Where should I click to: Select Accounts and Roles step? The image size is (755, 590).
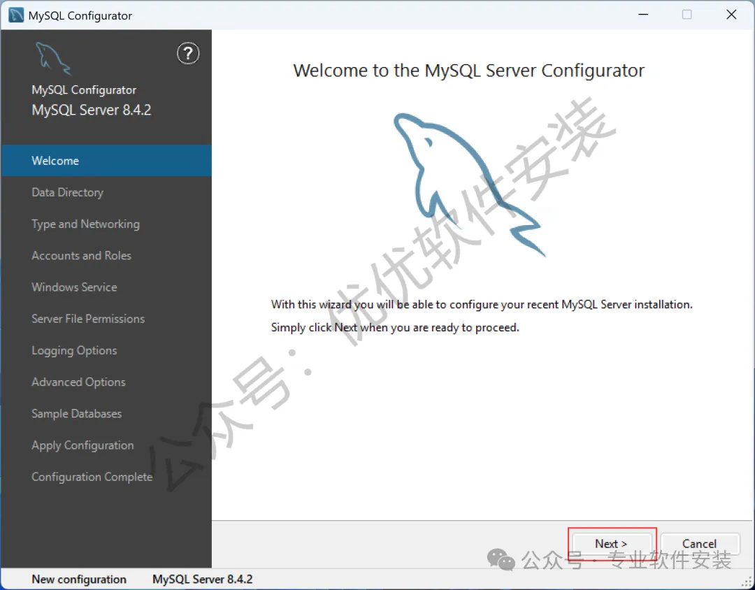point(106,255)
